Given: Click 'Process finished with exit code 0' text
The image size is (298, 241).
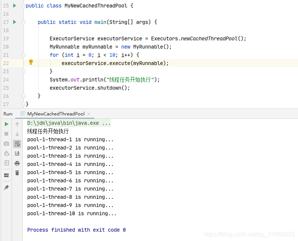Looking at the screenshot, I should point(76,230).
